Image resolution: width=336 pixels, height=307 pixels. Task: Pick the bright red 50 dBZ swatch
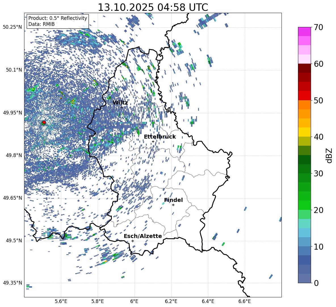pyautogui.click(x=304, y=95)
